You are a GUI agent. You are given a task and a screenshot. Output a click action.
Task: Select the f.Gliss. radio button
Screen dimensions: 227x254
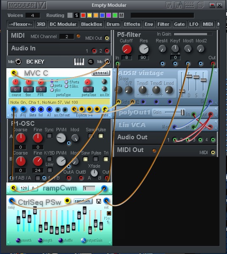click(x=66, y=86)
